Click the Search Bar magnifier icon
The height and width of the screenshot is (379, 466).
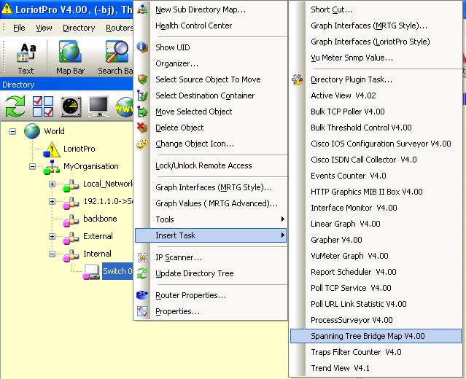point(117,52)
